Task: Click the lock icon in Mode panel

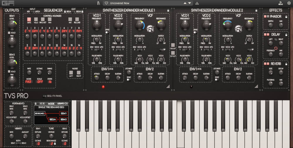Action: tap(36, 104)
